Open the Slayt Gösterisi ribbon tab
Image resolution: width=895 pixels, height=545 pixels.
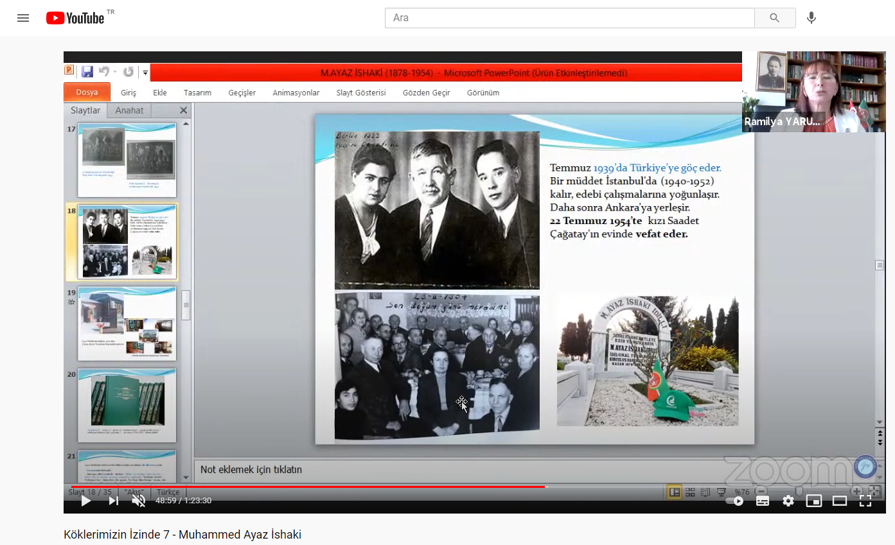(x=361, y=93)
